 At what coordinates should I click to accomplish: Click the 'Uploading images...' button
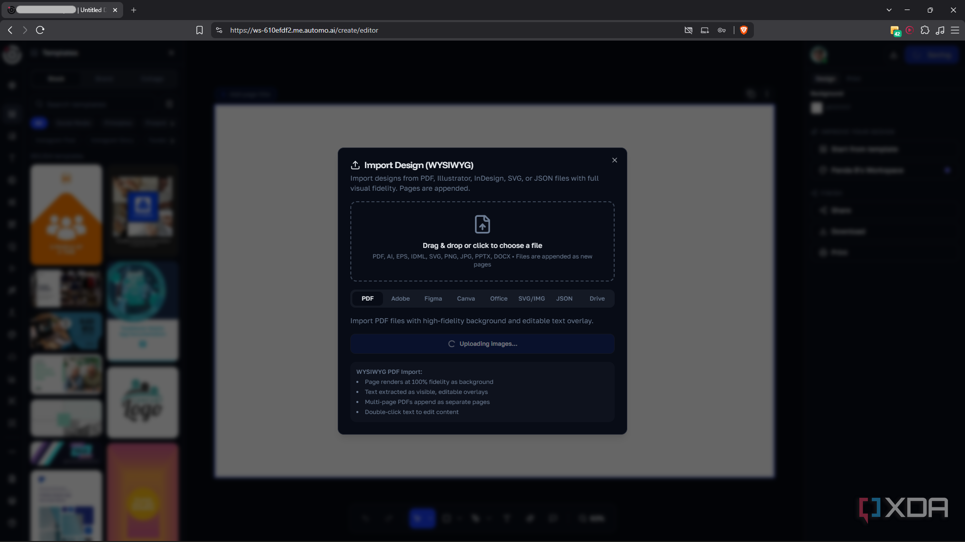click(x=482, y=344)
